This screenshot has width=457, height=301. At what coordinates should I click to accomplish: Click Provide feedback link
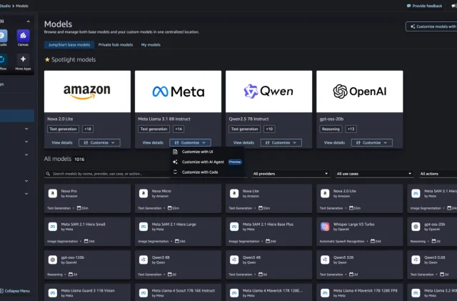[424, 6]
